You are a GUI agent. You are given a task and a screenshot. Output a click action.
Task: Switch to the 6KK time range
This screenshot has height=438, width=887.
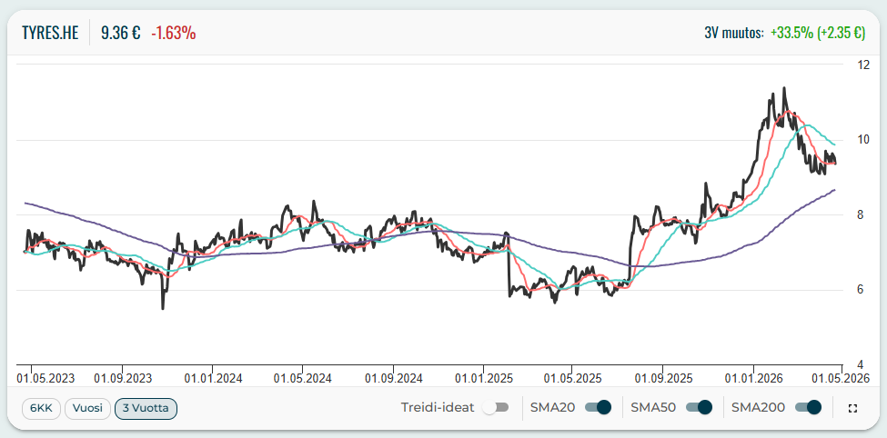click(x=41, y=409)
